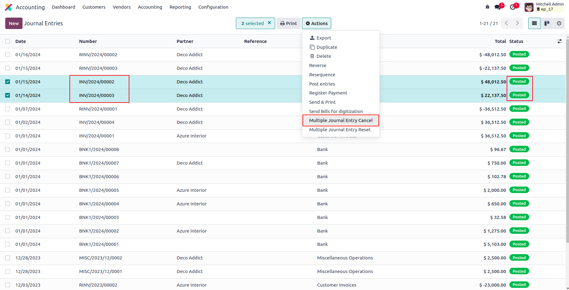
Task: Click the Posted badge for BNK1/2024/00001
Action: [519, 244]
